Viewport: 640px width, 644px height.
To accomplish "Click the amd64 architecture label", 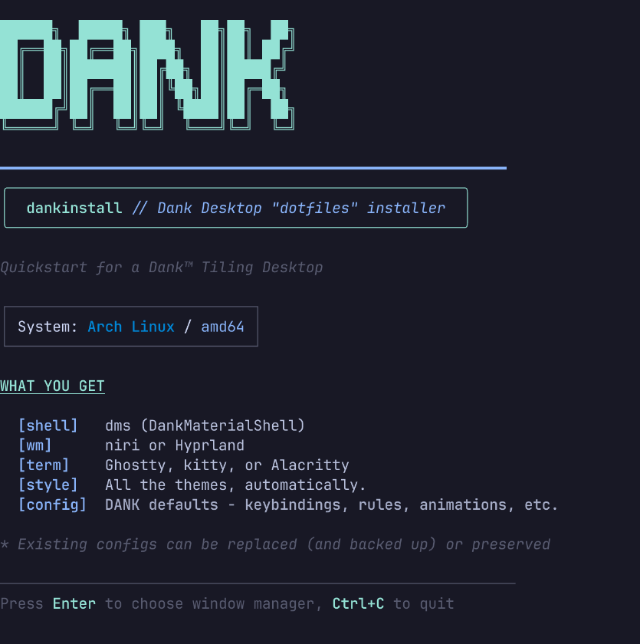I will tap(222, 327).
